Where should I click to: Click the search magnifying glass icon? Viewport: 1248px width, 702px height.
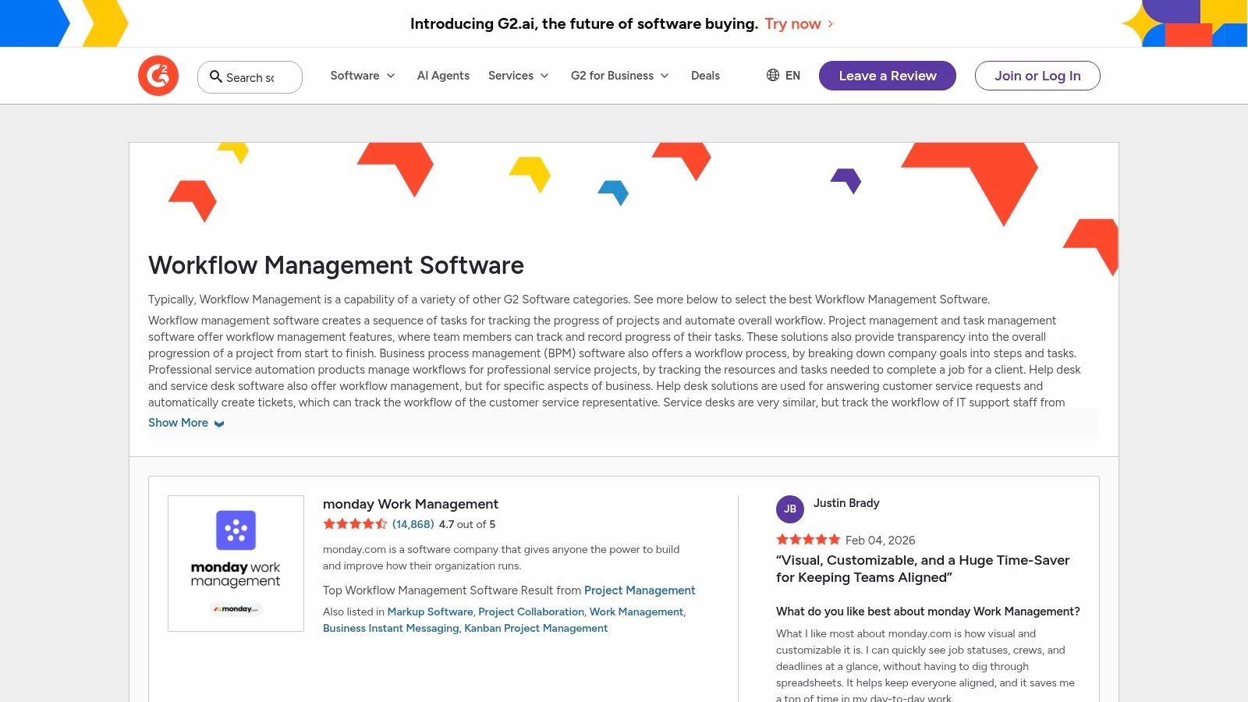[x=216, y=77]
